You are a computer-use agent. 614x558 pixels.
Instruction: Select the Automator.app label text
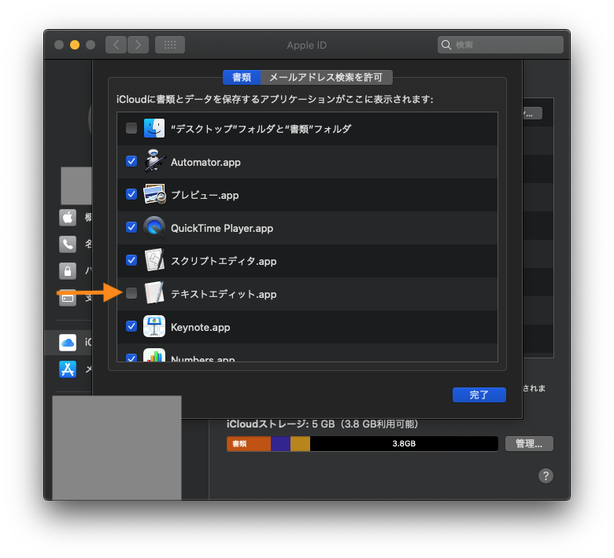click(x=205, y=162)
